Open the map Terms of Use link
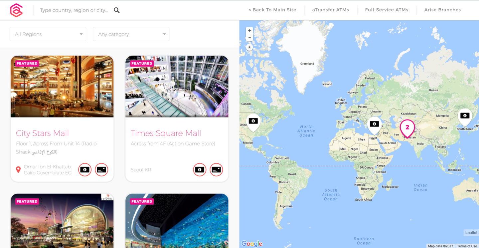479x248 pixels. pyautogui.click(x=467, y=246)
